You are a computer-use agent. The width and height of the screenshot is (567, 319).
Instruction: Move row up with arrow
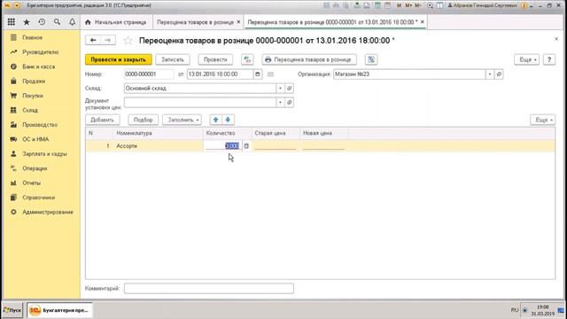216,120
